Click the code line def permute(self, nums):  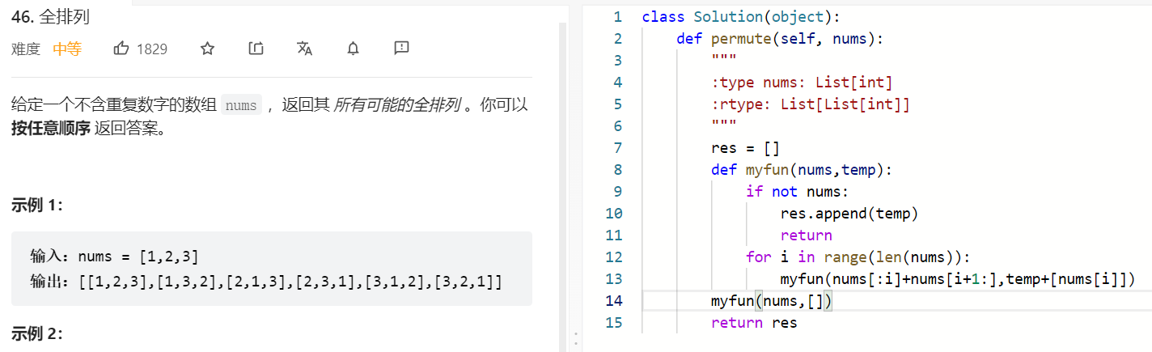(780, 39)
